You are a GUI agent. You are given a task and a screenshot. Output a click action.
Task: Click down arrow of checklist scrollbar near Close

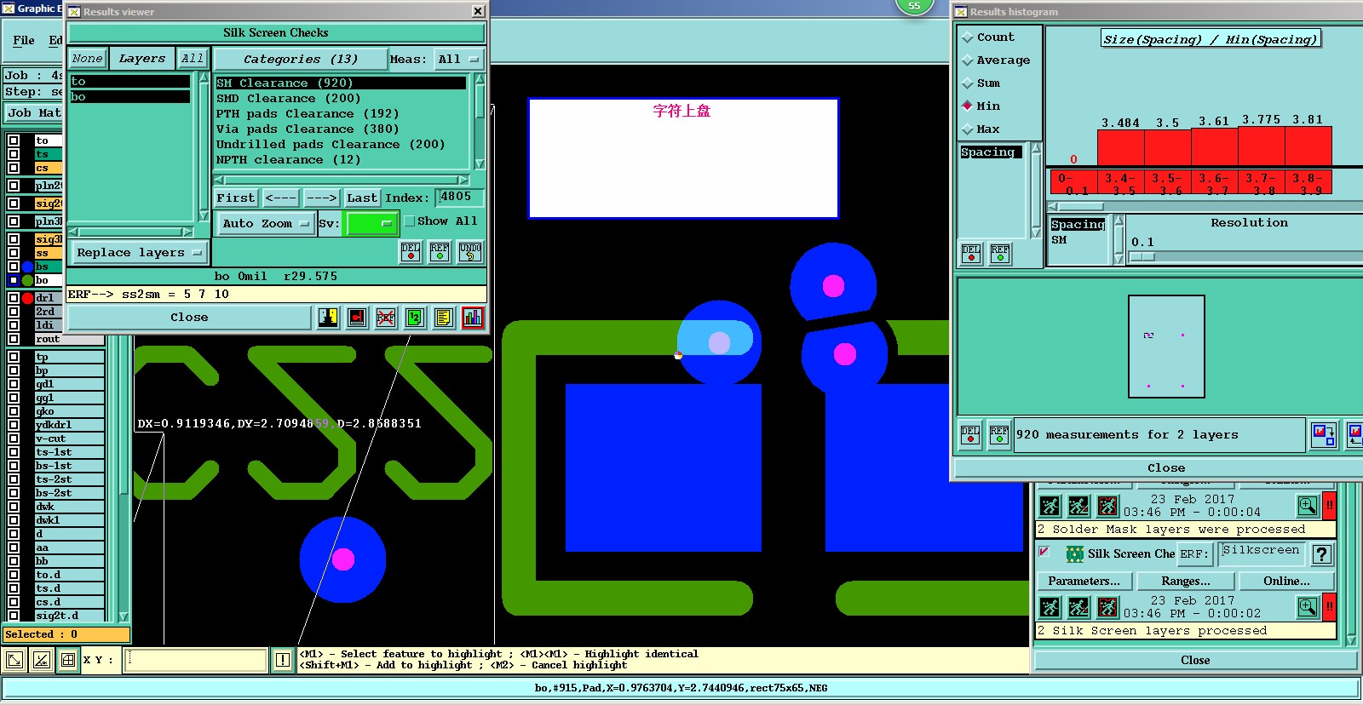[x=1349, y=639]
